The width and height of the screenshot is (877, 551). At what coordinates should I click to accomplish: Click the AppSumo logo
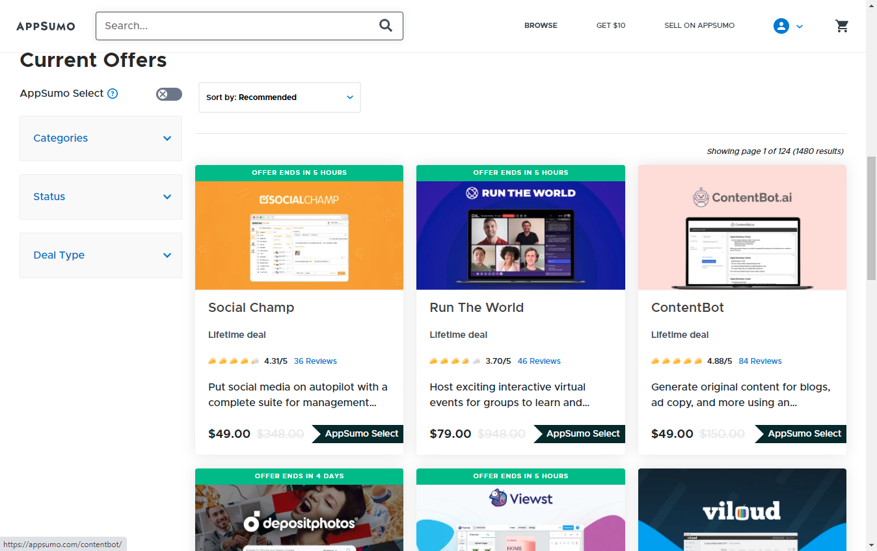point(46,26)
